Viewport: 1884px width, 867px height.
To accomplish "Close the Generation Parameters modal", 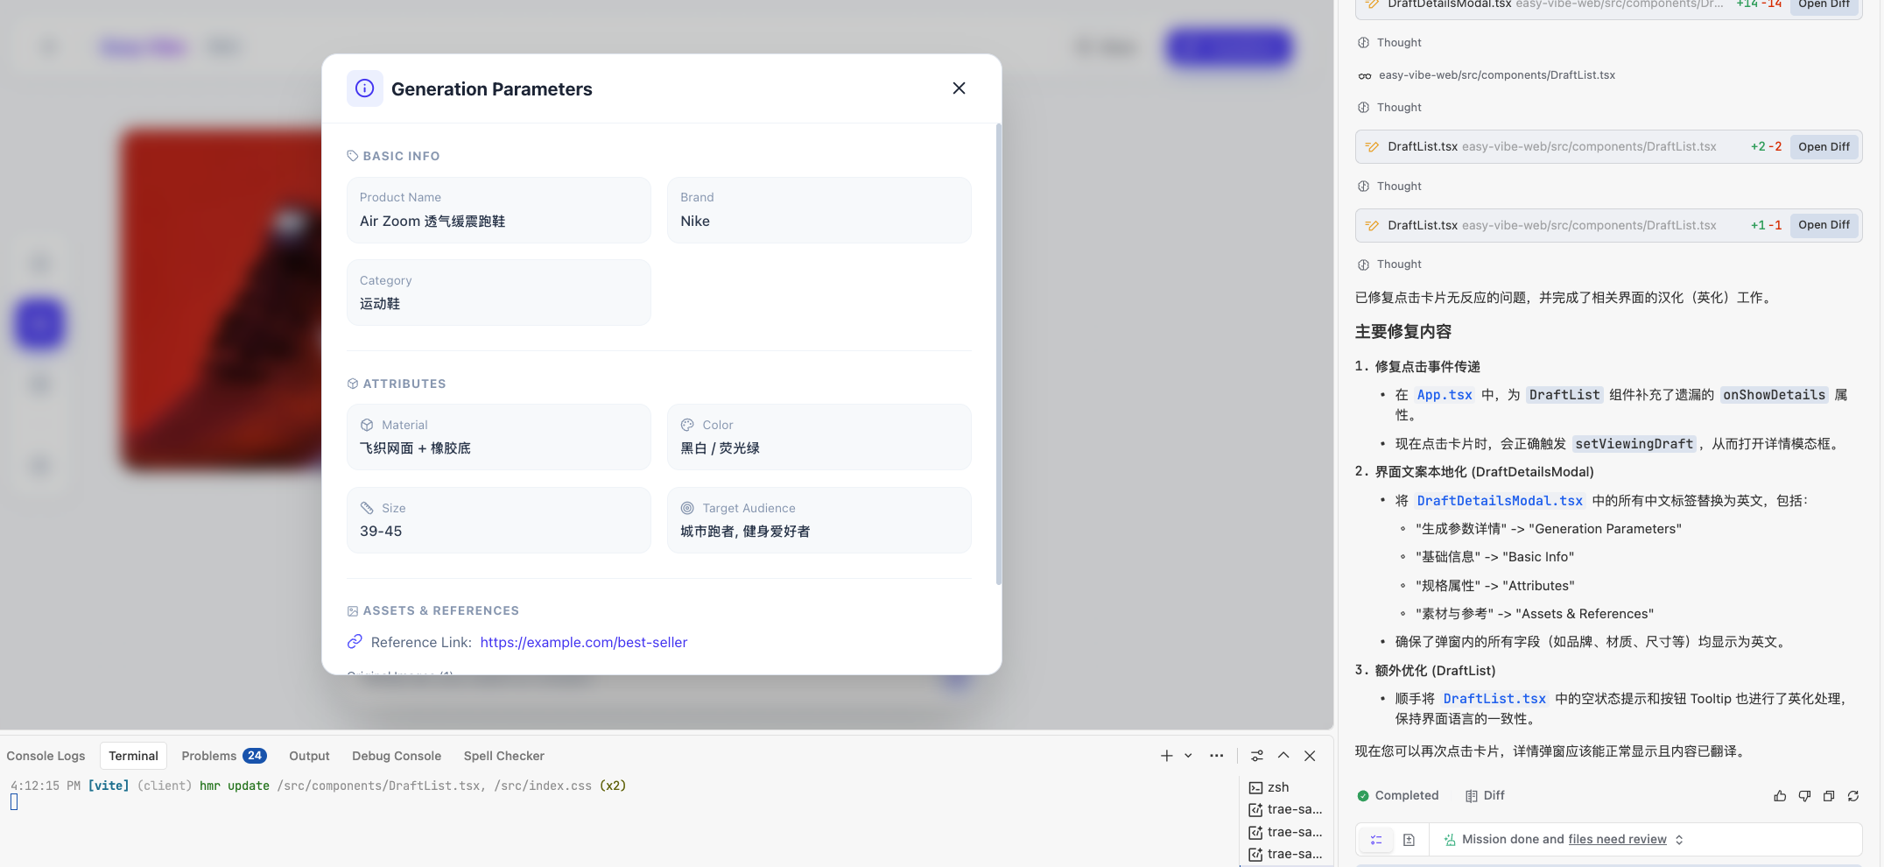I will 959,88.
